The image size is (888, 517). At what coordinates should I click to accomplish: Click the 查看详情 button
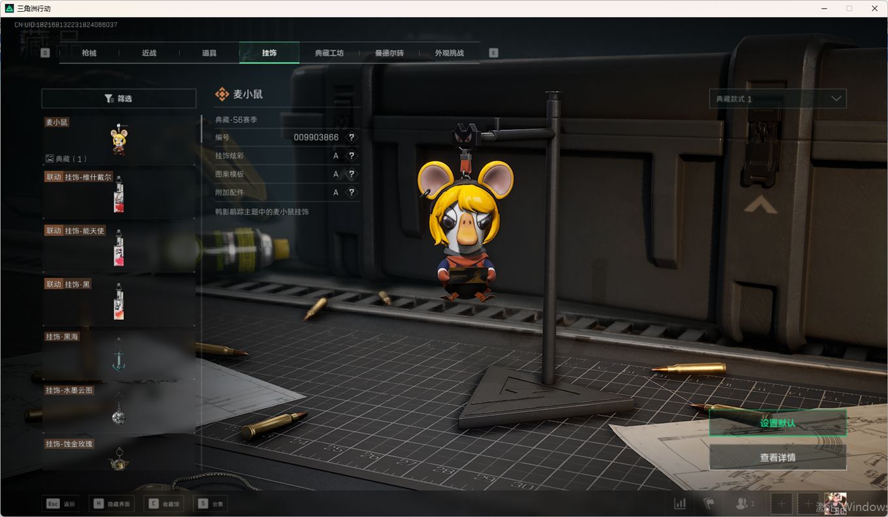778,458
